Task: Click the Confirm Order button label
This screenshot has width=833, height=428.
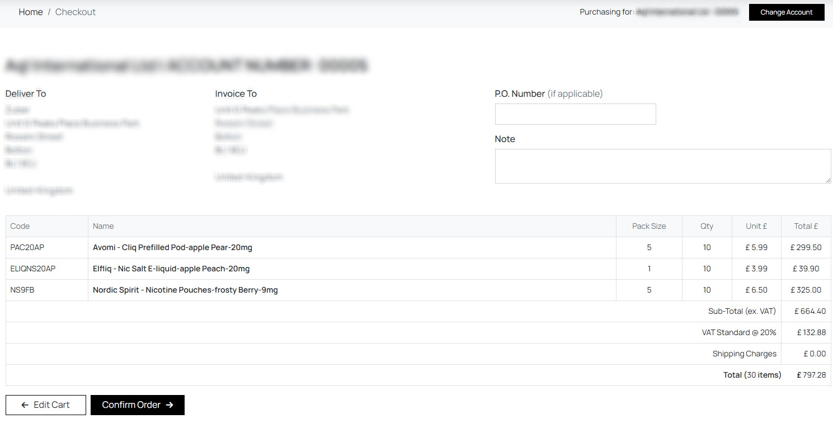Action: [131, 405]
